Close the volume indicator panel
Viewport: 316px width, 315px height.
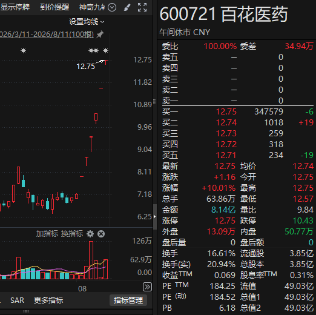coord(101,234)
